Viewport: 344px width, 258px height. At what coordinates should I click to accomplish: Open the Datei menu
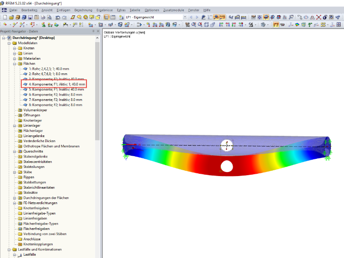[x=13, y=10]
